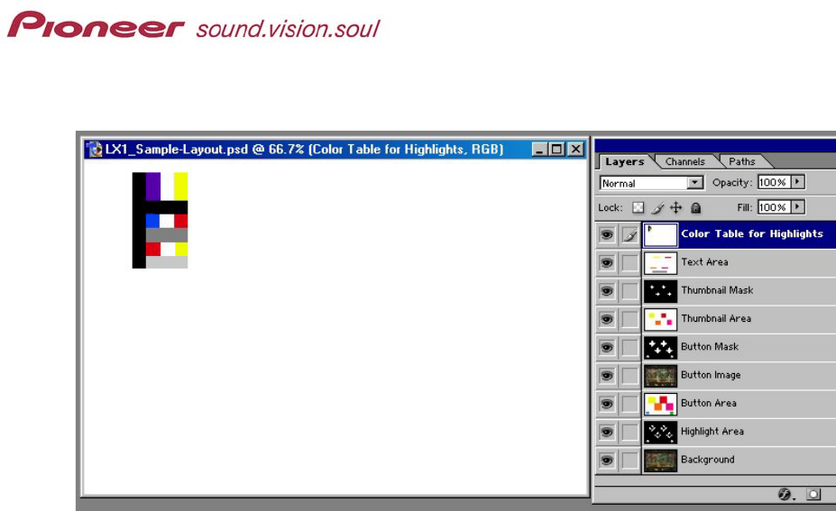Screen dimensions: 836x511
Task: Open the Opacity slider arrow
Action: click(797, 182)
